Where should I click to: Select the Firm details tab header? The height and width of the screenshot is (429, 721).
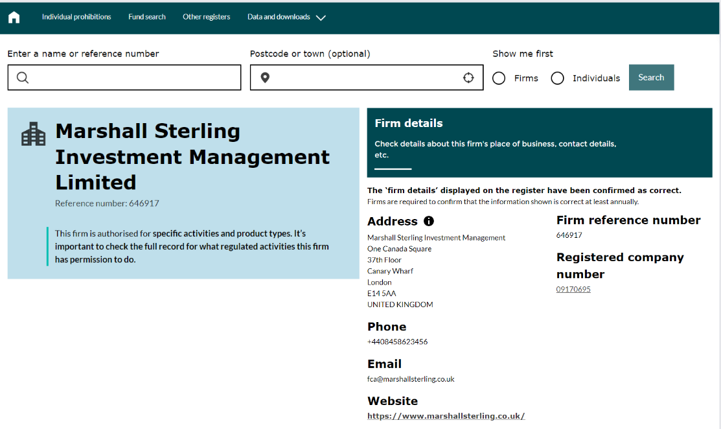coord(540,143)
